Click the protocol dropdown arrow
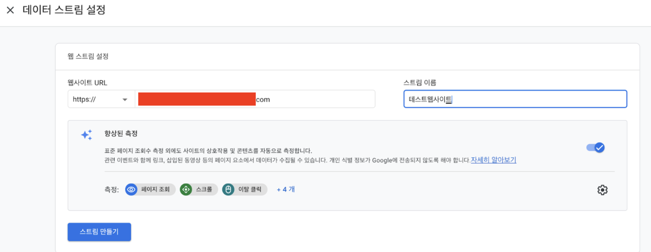 point(125,100)
